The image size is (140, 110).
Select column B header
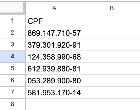[112, 8]
